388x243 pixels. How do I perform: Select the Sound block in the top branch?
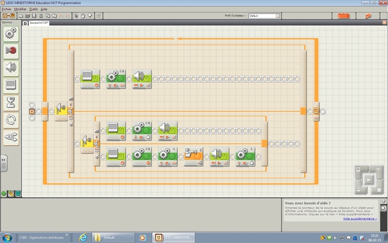coord(142,79)
